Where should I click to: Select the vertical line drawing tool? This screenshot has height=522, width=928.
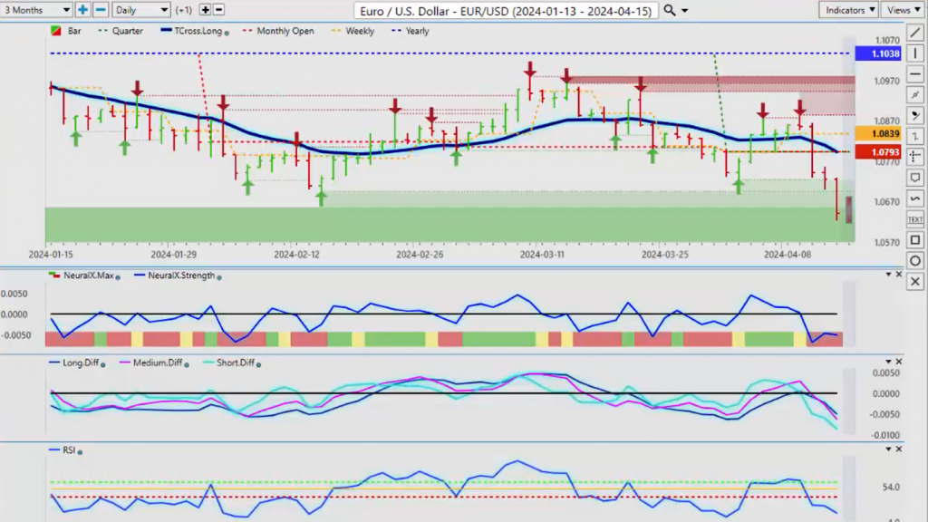915,53
